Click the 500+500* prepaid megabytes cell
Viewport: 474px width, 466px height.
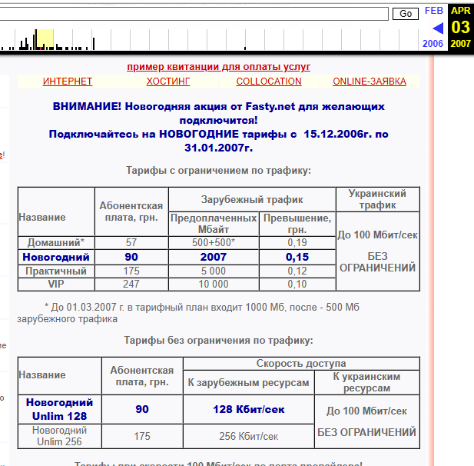point(214,243)
